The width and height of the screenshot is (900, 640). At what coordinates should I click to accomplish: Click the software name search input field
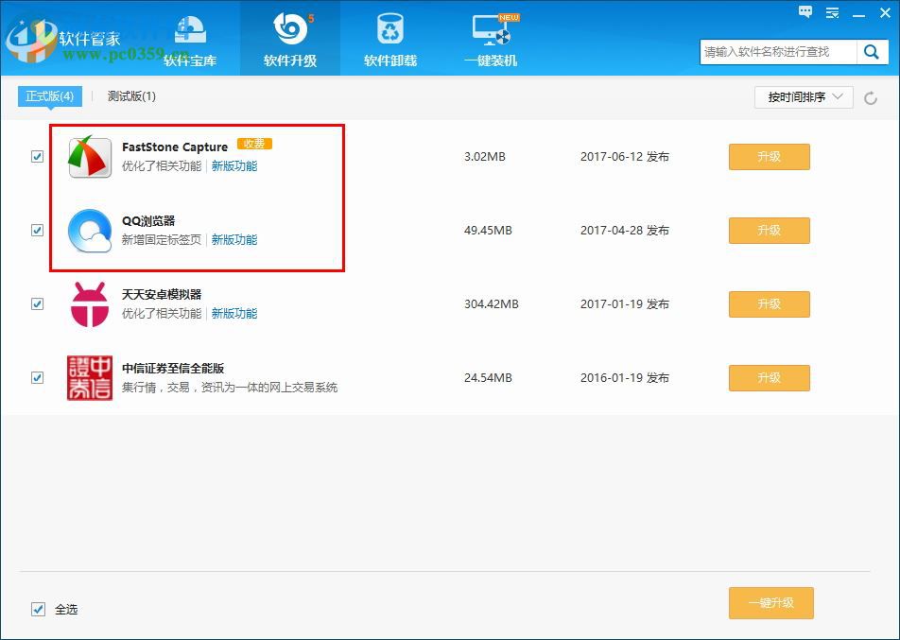[775, 52]
